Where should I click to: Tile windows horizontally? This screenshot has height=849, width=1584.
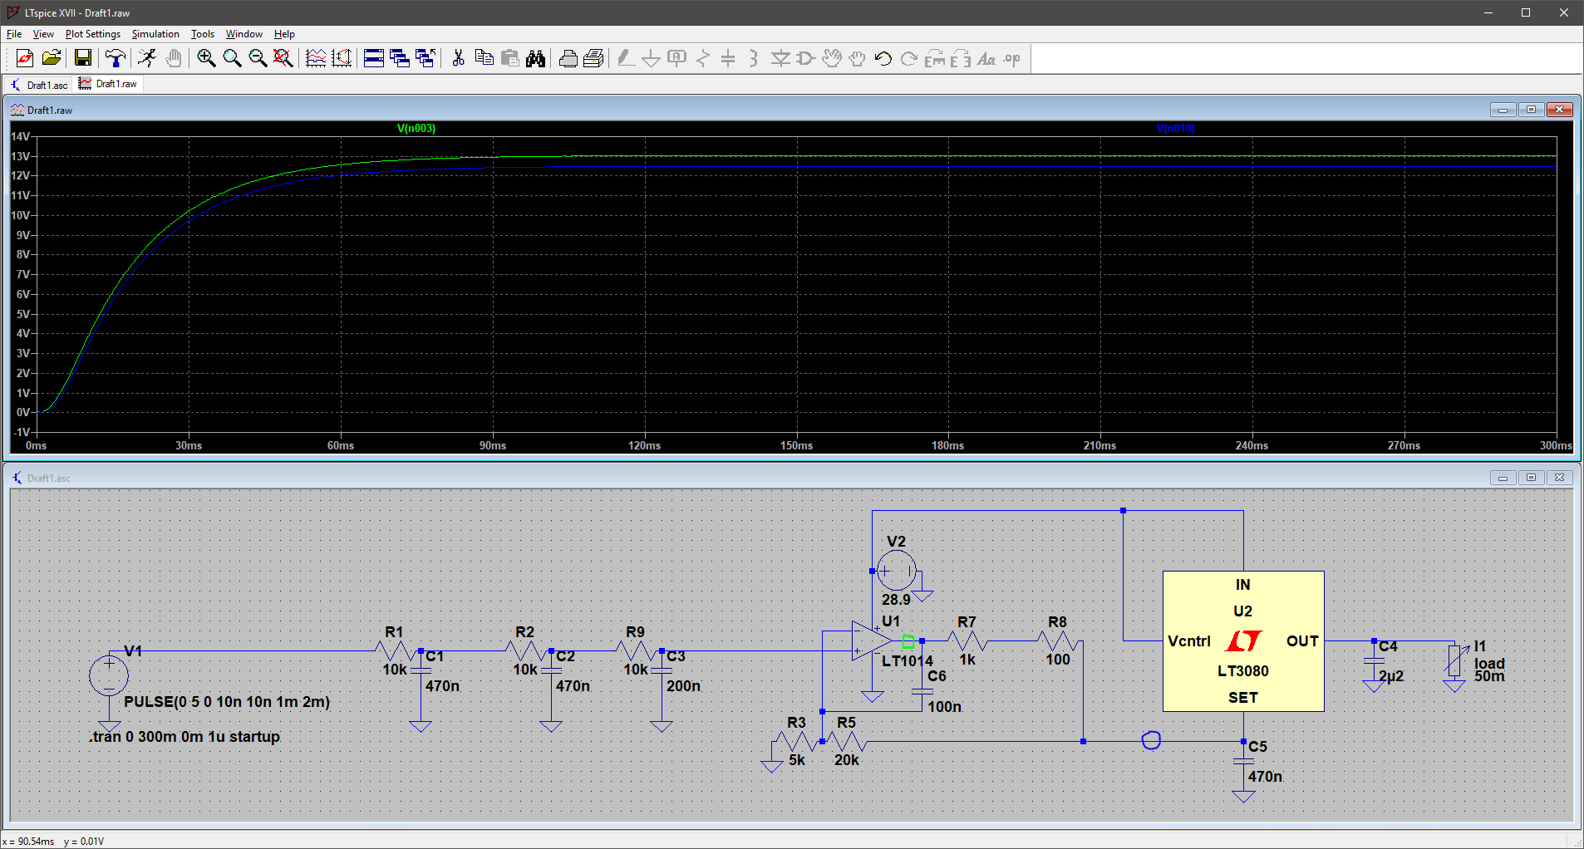(x=374, y=58)
